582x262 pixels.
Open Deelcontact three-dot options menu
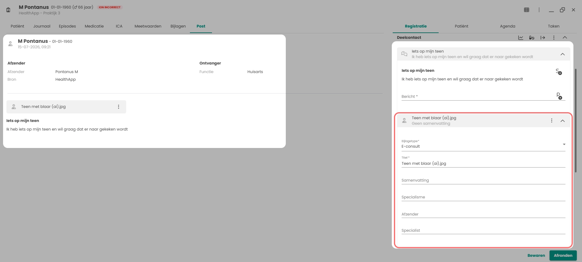554,38
